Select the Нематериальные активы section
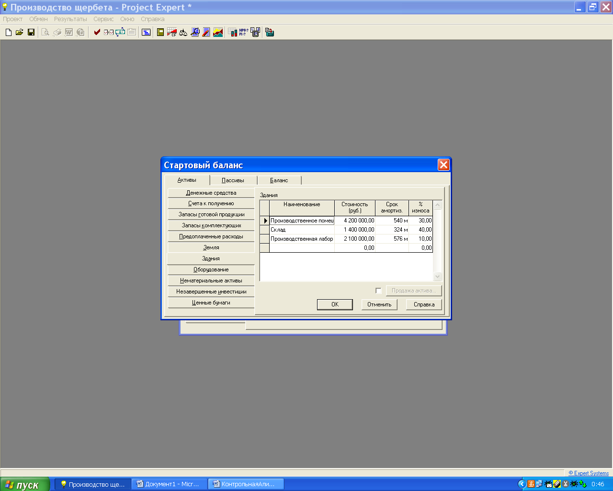Viewport: 613px width, 491px height. [211, 281]
